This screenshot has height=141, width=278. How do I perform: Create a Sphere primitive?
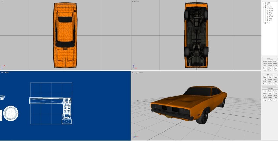click(270, 79)
